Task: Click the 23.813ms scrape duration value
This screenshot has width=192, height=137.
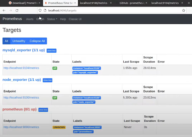Action: point(149,98)
